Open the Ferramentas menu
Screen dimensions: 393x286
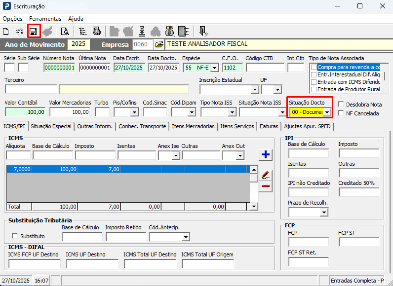[45, 19]
